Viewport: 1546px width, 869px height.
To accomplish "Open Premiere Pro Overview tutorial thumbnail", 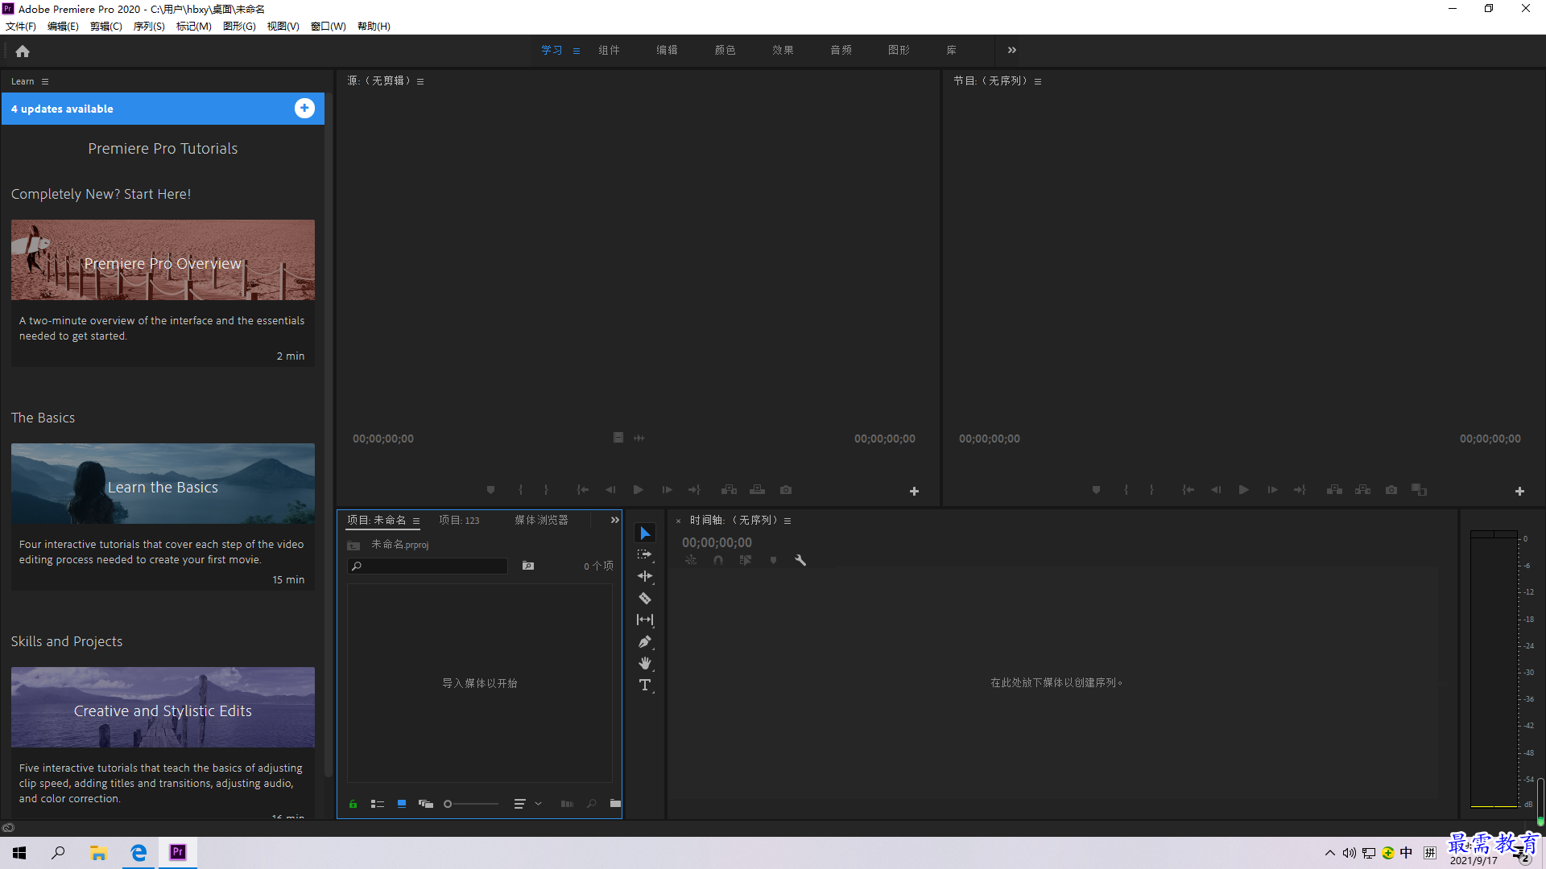I will coord(163,260).
